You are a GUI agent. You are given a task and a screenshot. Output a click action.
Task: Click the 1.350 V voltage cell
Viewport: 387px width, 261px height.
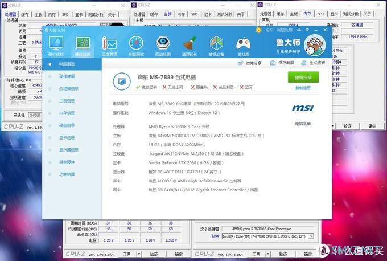coord(171,240)
